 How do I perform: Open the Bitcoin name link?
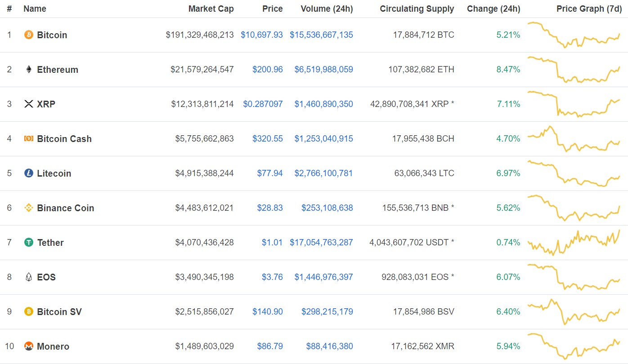[52, 35]
